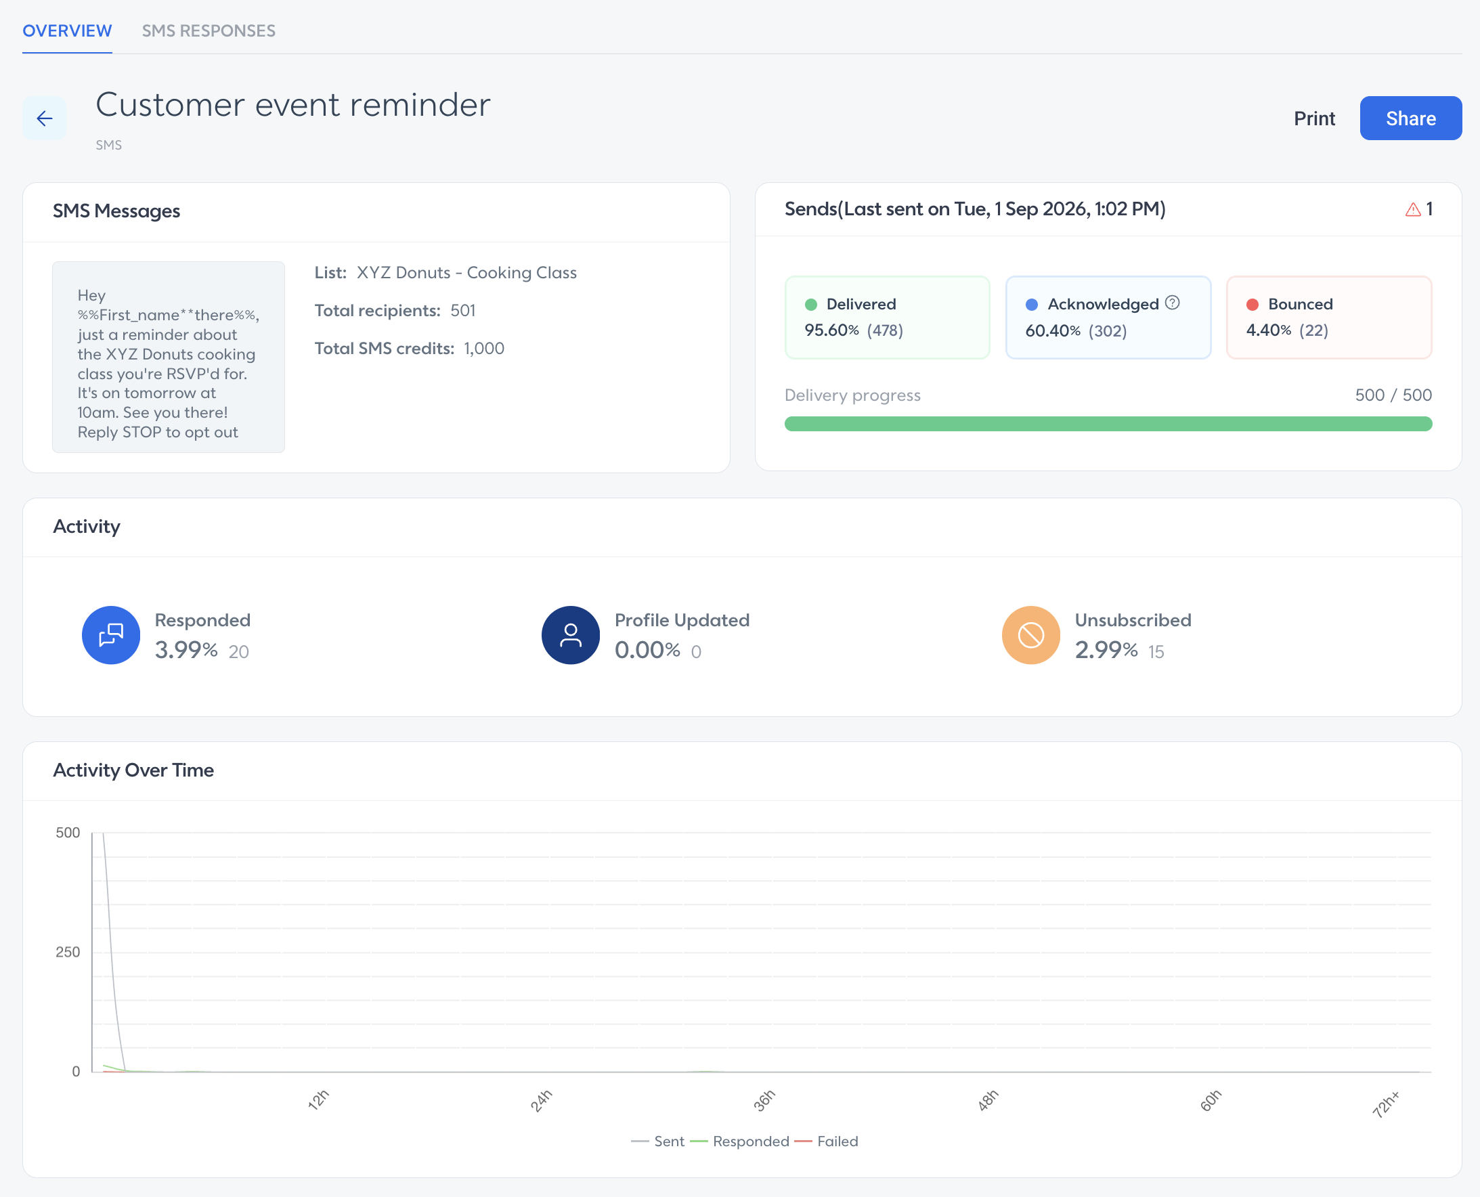Click the Print button
Viewport: 1480px width, 1197px height.
[x=1314, y=118]
